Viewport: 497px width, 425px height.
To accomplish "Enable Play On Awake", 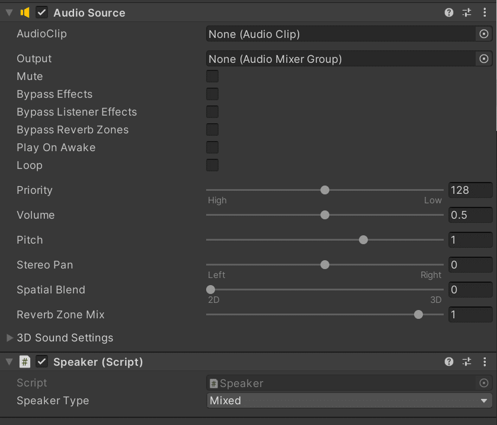I will (x=212, y=147).
